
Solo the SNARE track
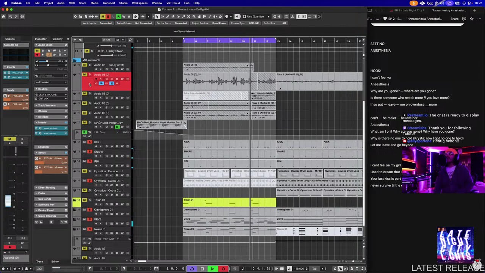click(x=90, y=152)
